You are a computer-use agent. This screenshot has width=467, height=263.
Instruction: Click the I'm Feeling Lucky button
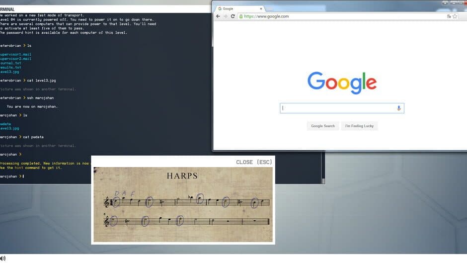(360, 126)
